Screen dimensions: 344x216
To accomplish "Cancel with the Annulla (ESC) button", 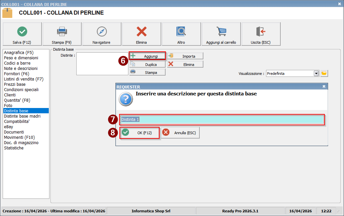I will pyautogui.click(x=180, y=133).
